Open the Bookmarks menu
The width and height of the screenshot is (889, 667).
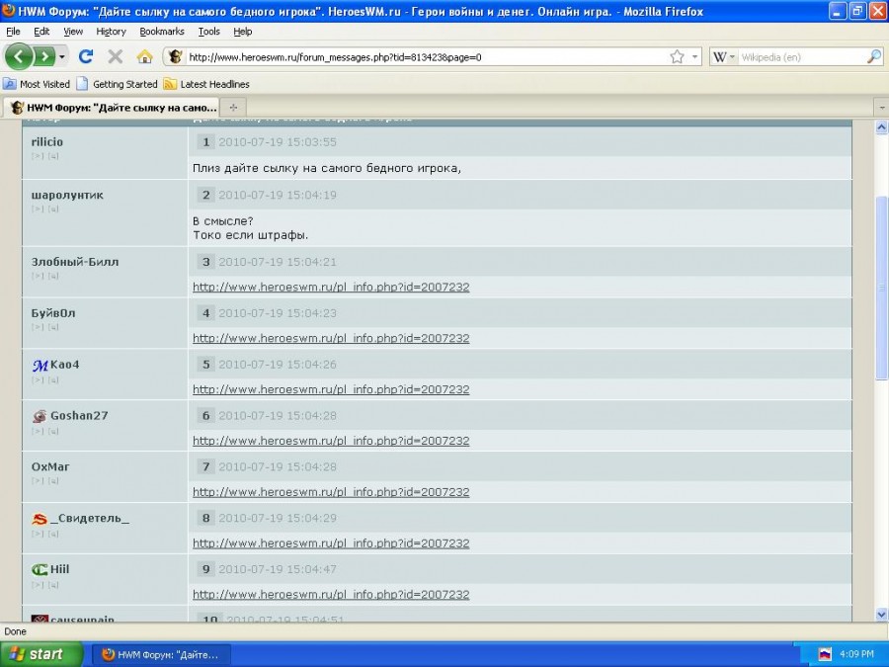coord(162,32)
